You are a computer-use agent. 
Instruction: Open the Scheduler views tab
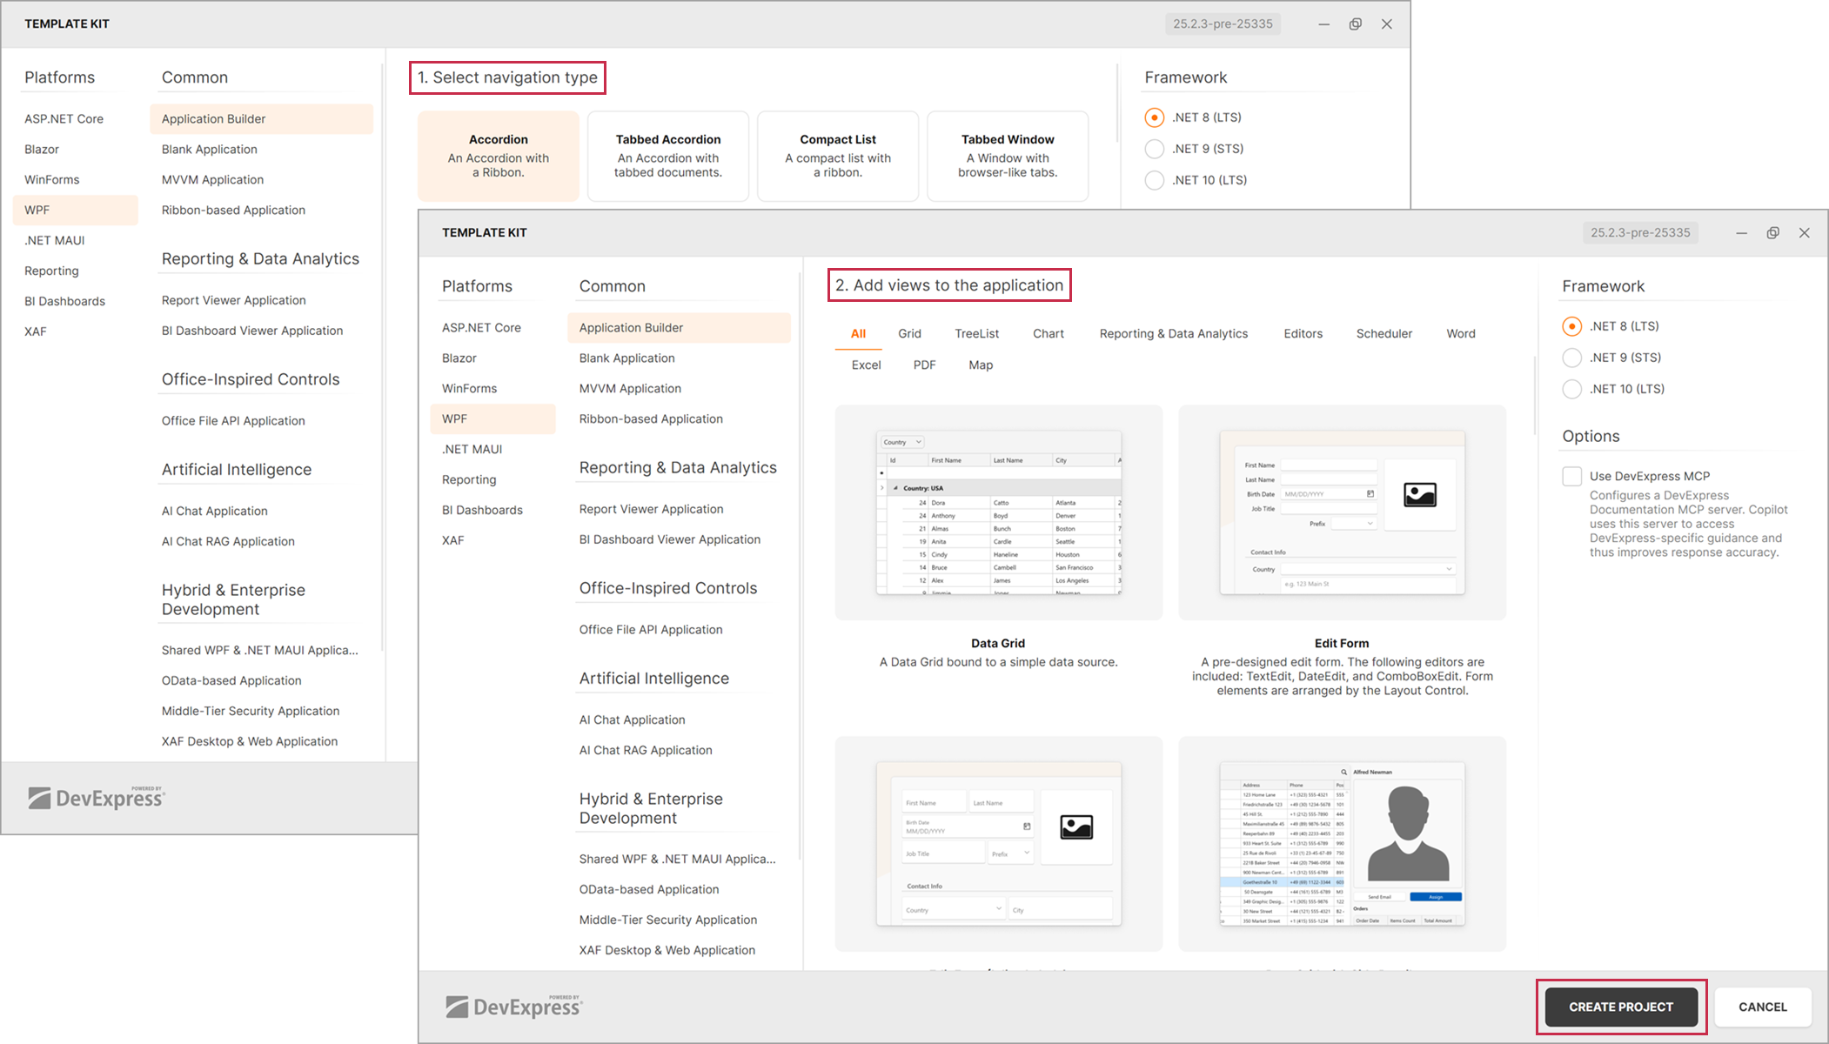(x=1383, y=333)
